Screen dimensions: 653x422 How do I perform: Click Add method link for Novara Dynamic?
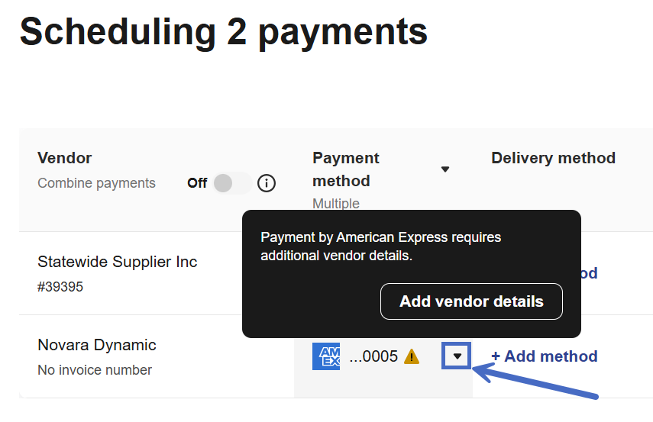(544, 356)
